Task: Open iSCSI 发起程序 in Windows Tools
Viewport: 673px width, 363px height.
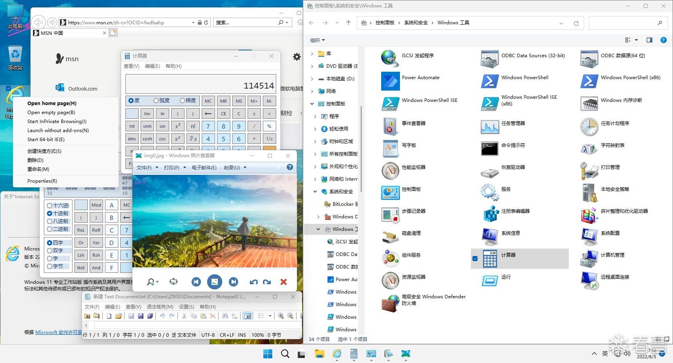Action: click(x=390, y=58)
